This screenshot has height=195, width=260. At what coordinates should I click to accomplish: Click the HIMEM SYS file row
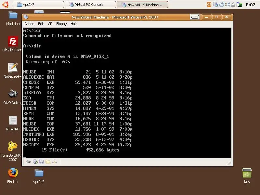coord(78,108)
